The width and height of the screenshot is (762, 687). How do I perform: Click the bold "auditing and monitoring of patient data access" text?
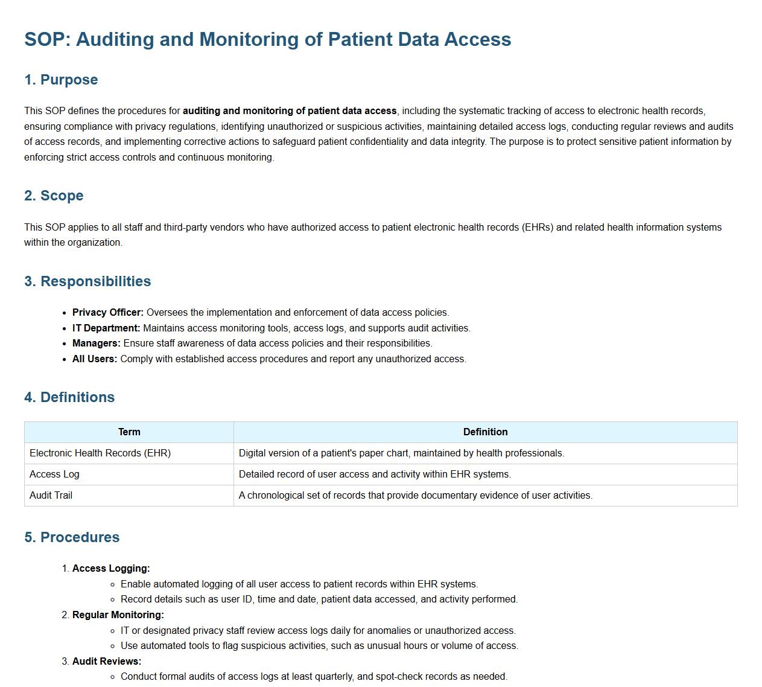pyautogui.click(x=290, y=111)
